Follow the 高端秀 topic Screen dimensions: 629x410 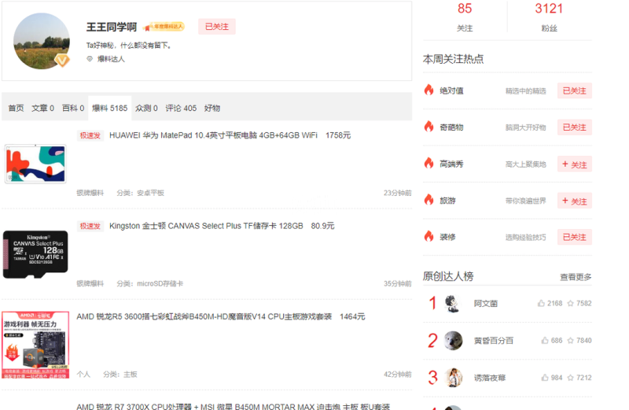tap(574, 164)
